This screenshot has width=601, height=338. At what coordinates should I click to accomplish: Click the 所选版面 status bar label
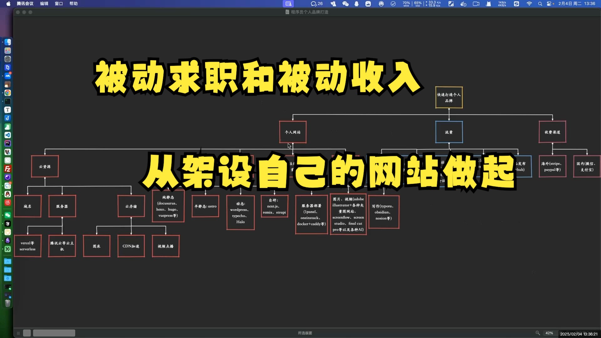tap(305, 333)
